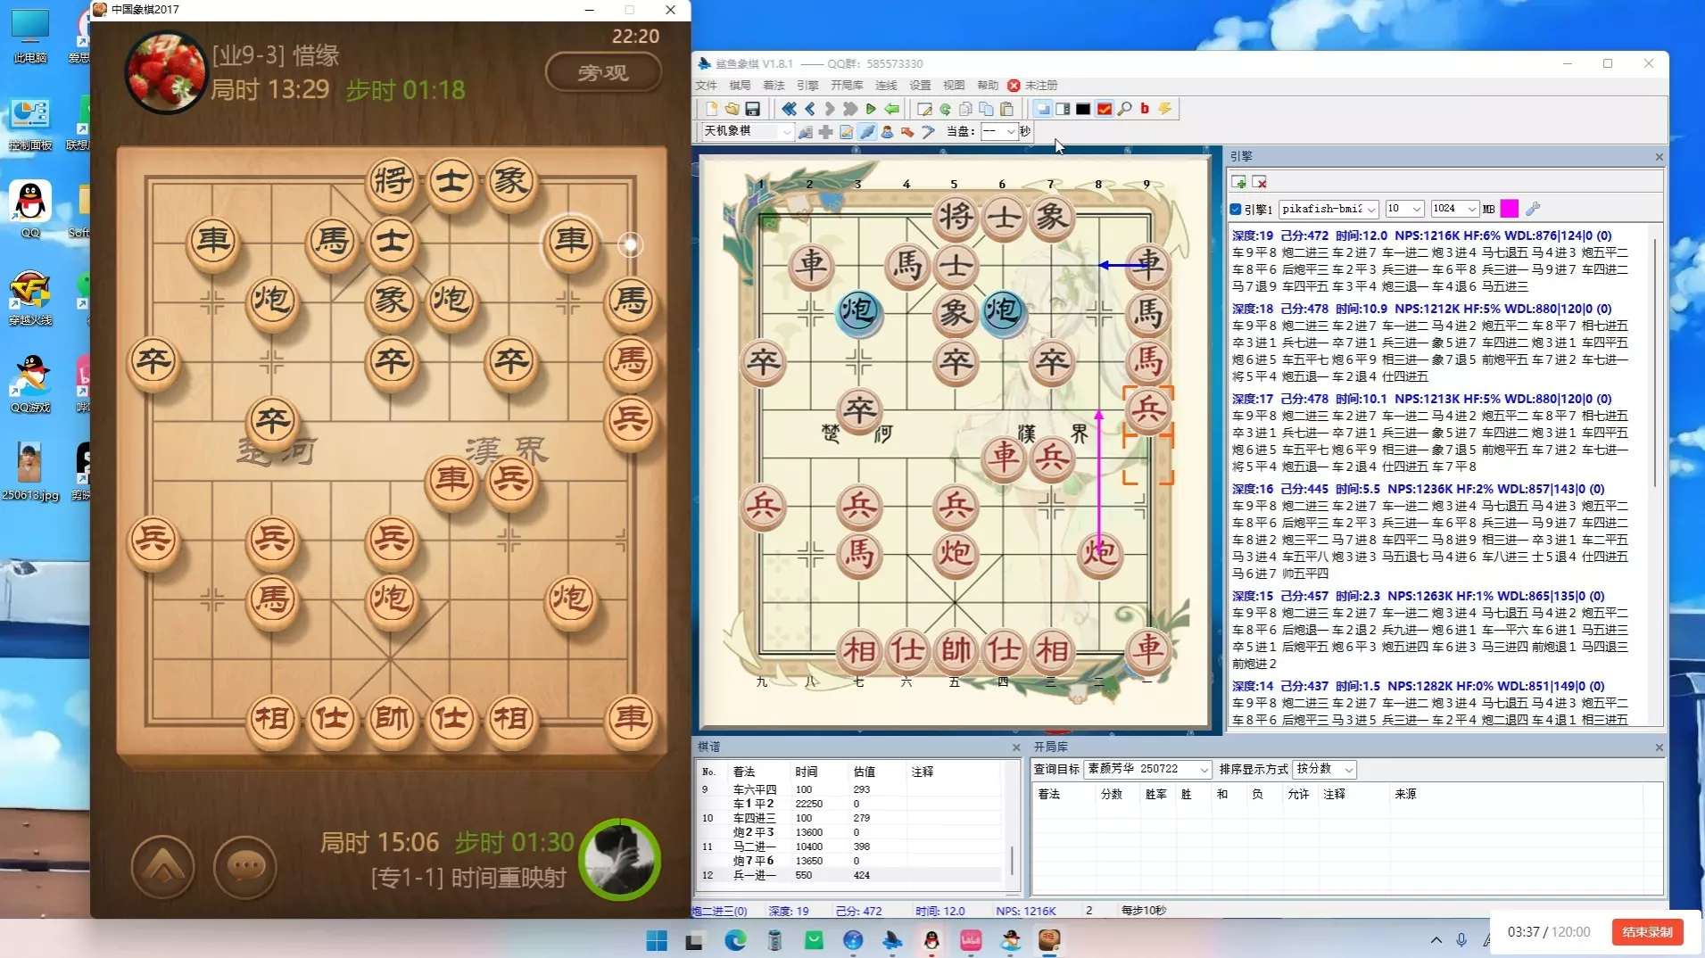1705x958 pixels.
Task: Open QQ penguin icon on taskbar
Action: tap(931, 940)
